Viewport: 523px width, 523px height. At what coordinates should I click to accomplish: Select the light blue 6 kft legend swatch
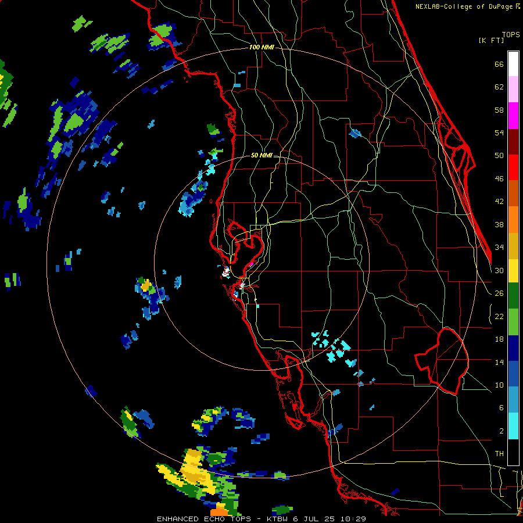[x=513, y=400]
